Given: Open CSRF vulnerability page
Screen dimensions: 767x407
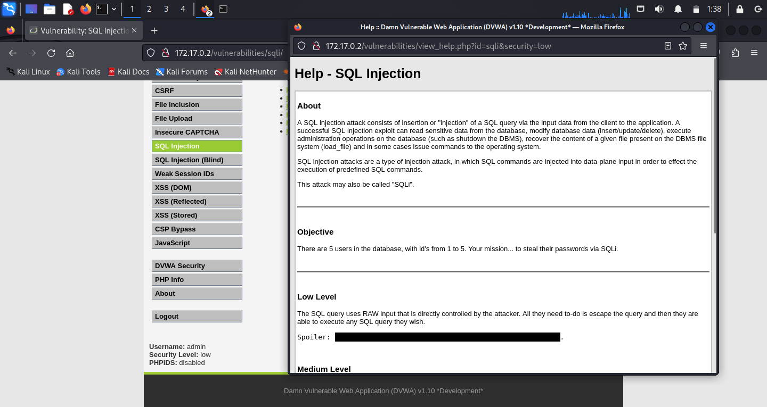Looking at the screenshot, I should coord(197,91).
